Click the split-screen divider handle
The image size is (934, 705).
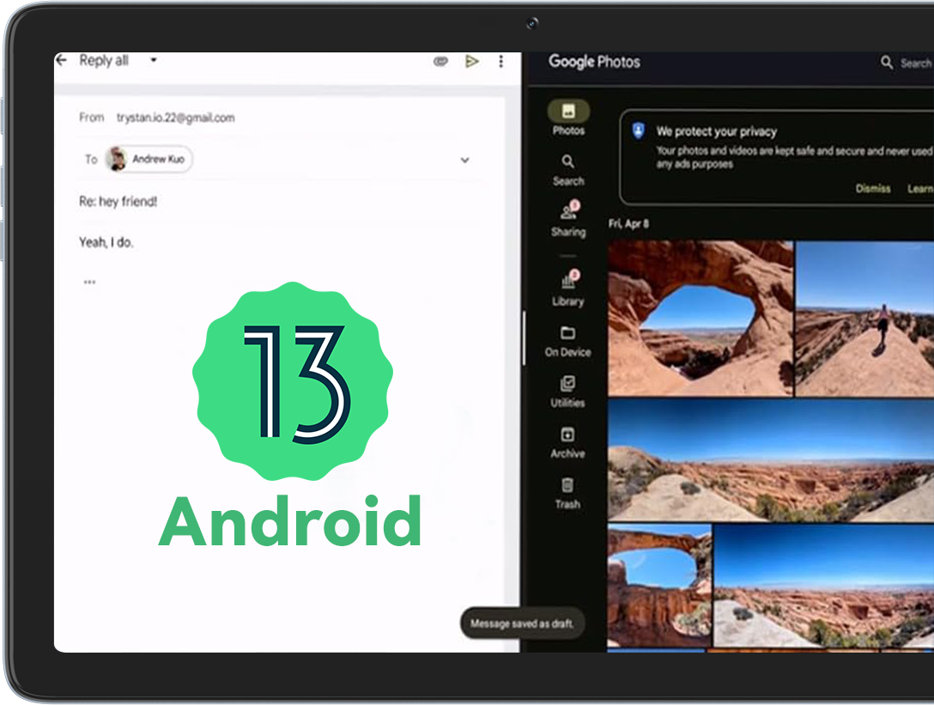[524, 339]
